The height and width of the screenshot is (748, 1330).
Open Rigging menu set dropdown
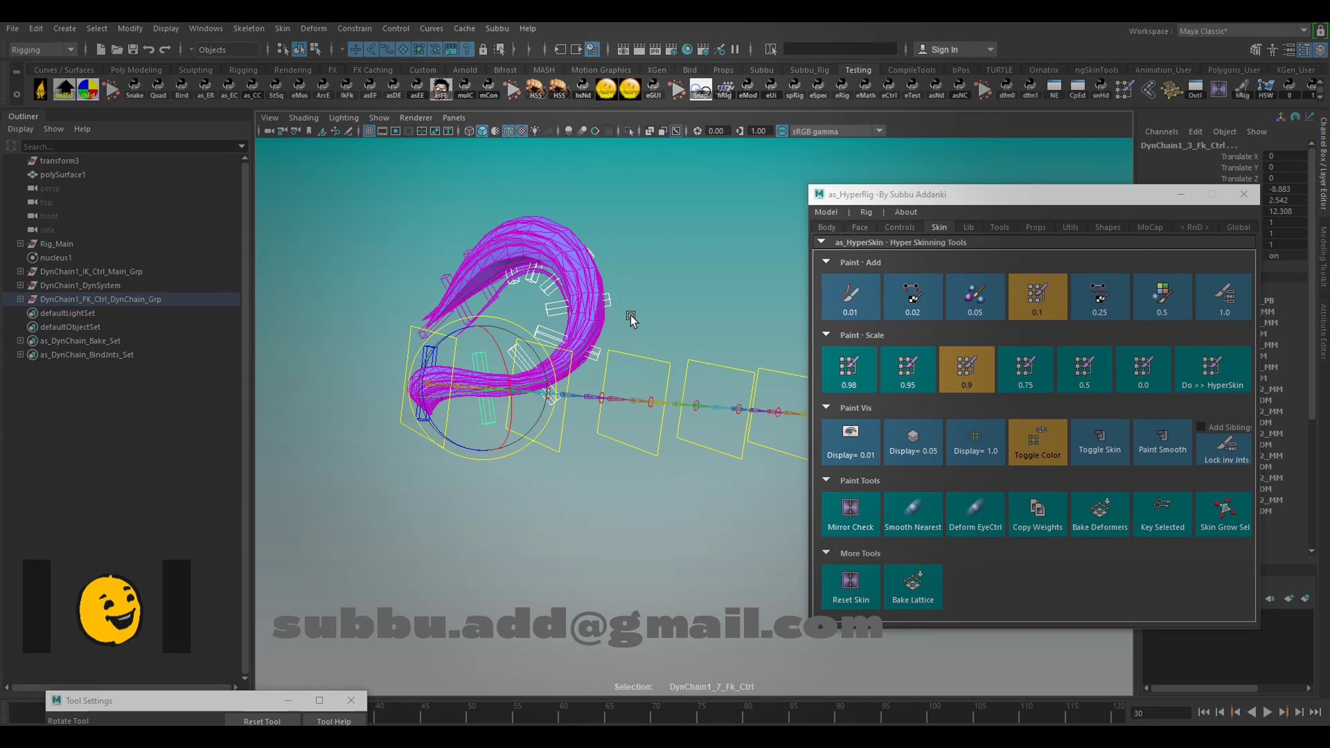tap(43, 49)
